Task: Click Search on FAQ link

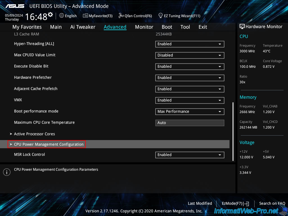Action: pyautogui.click(x=272, y=203)
